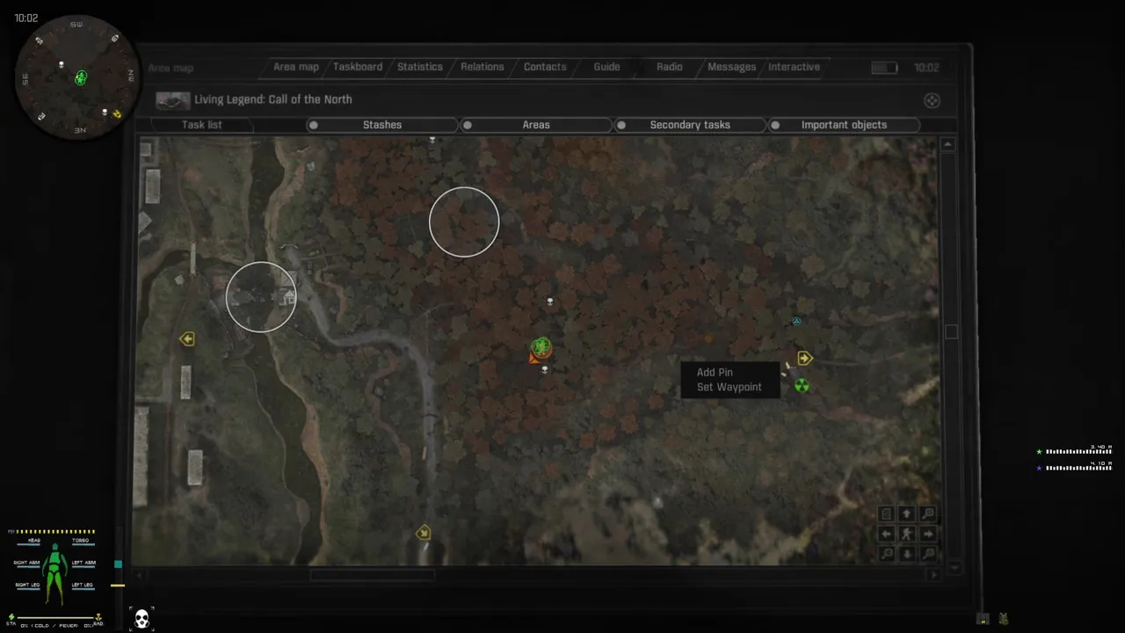
Task: Click the green radiation hazard marker
Action: (x=802, y=385)
